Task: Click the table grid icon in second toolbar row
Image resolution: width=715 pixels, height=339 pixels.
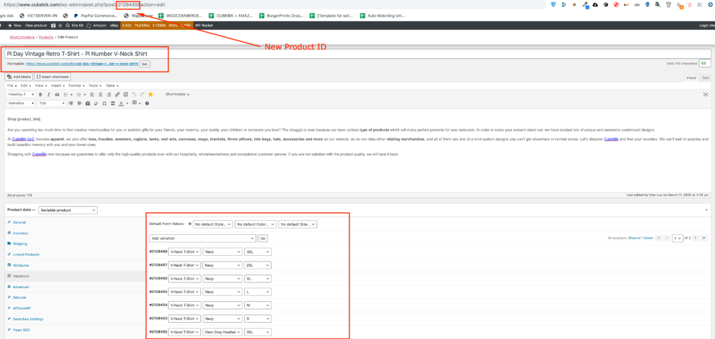Action: tap(135, 103)
